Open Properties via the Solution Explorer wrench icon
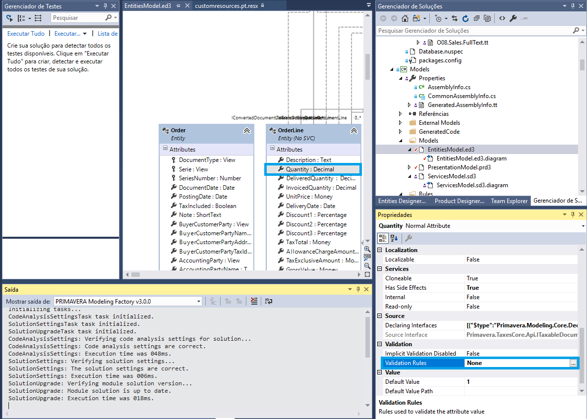Image resolution: width=587 pixels, height=419 pixels. (x=513, y=18)
